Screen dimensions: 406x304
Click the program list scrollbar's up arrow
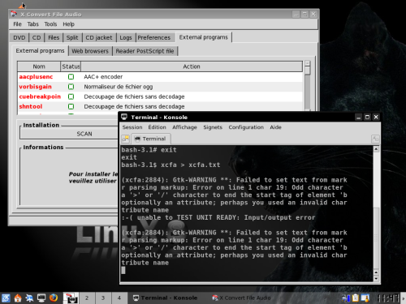307,63
